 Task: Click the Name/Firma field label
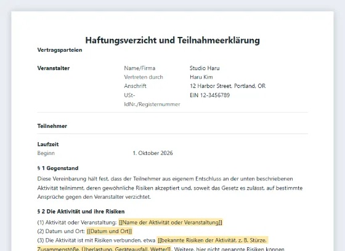(140, 68)
